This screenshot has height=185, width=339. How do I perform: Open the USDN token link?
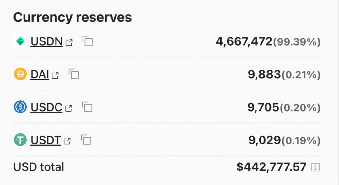[x=46, y=41]
